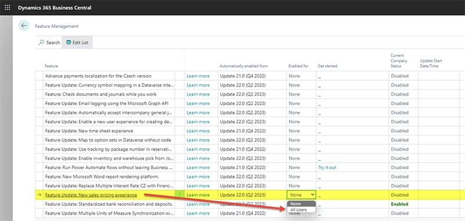This screenshot has height=221, width=465.
Task: Select Standardized bank reconciliation and deposits feature
Action: tap(109, 204)
